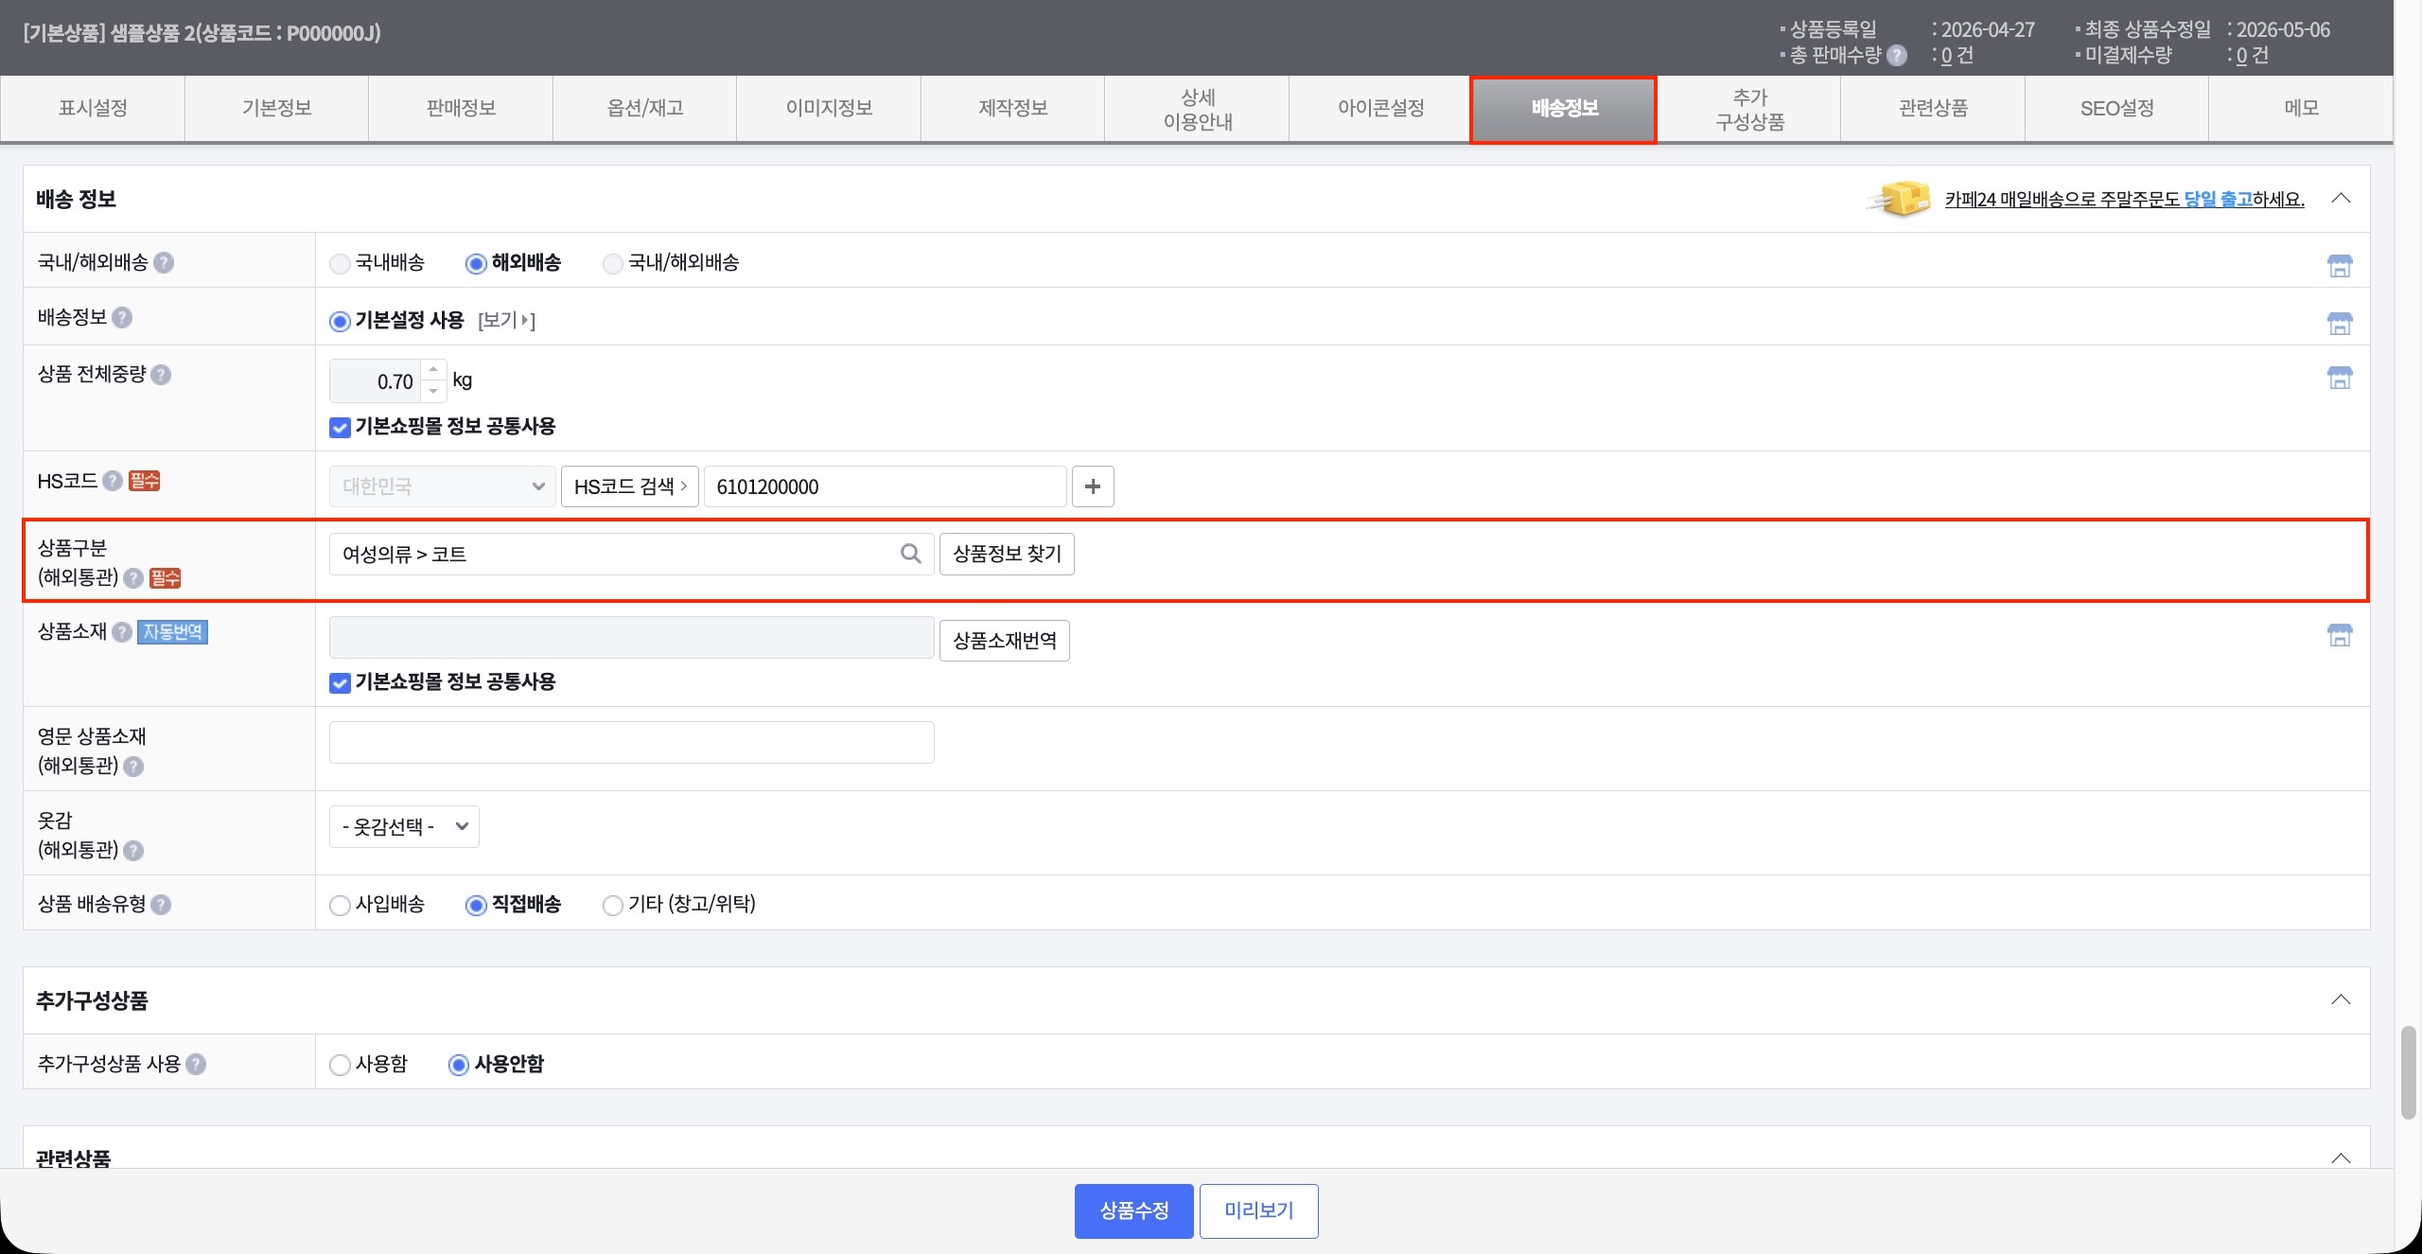This screenshot has width=2422, height=1254.
Task: Click shop icon in 상품소재 row
Action: point(2340,635)
